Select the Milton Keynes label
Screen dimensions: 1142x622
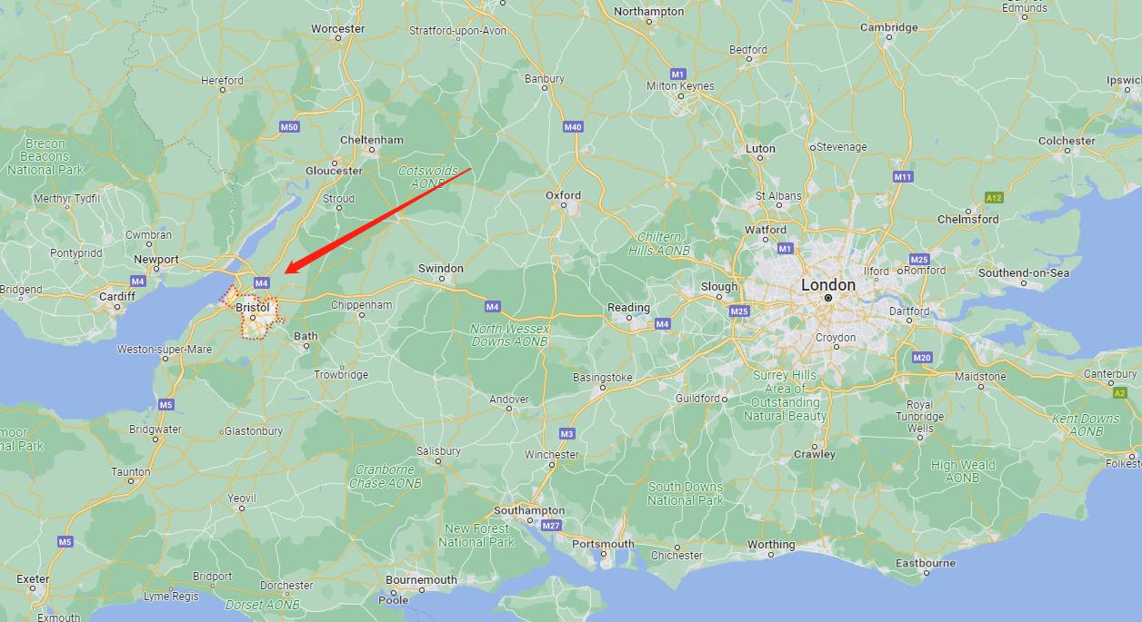(x=680, y=86)
